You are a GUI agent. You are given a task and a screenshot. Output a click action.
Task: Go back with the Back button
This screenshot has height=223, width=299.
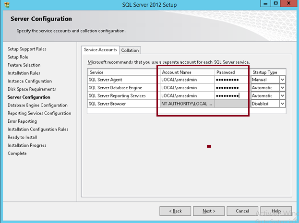(x=175, y=211)
